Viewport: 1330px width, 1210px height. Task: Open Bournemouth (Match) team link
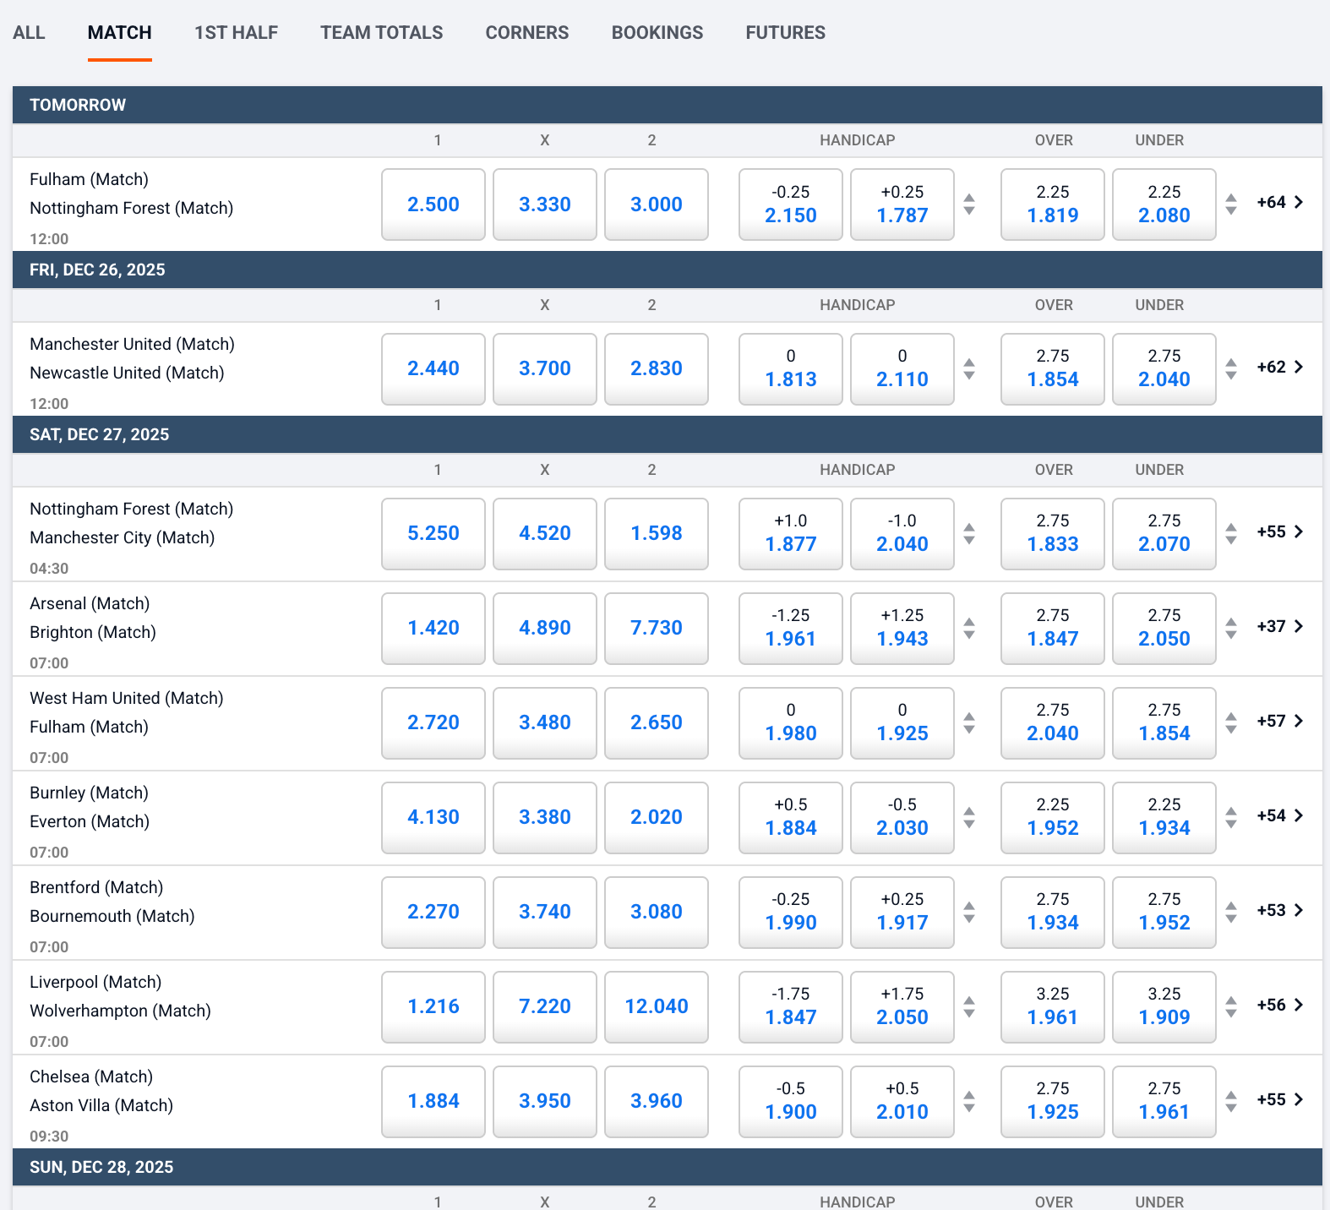click(x=112, y=916)
